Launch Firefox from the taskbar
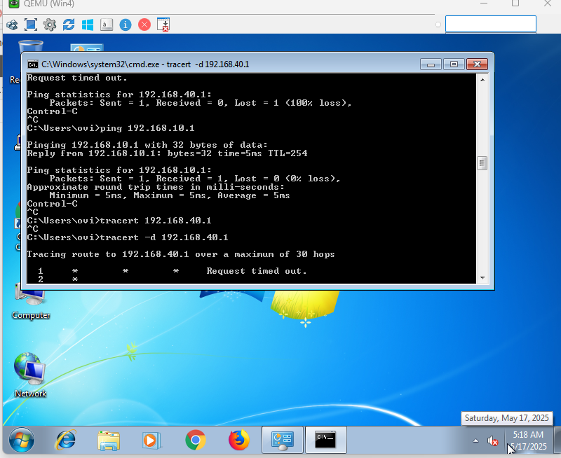The image size is (561, 458). [238, 440]
